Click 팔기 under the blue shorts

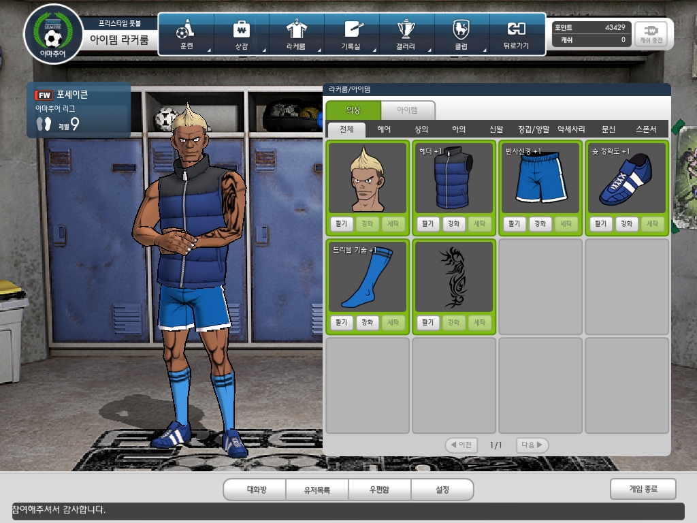click(515, 224)
